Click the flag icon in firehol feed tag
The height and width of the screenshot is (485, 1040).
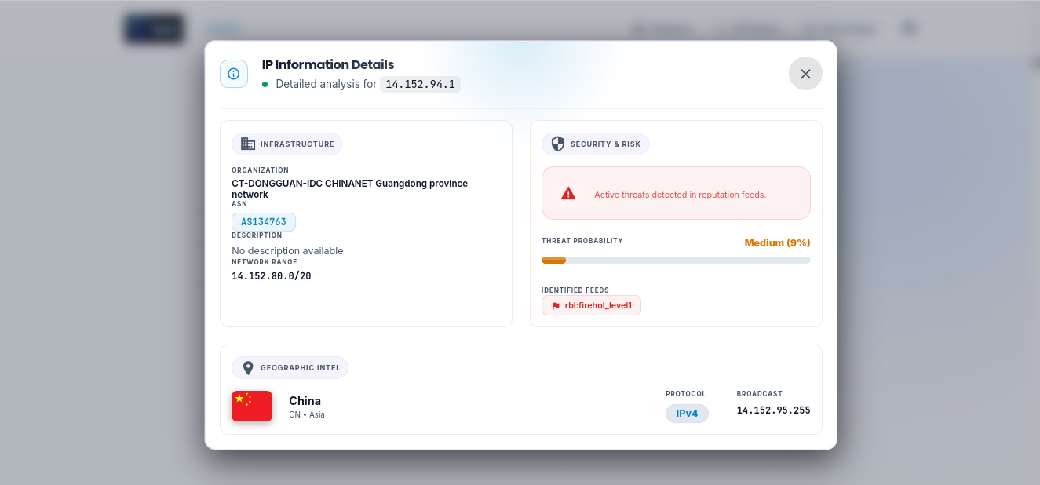[556, 305]
